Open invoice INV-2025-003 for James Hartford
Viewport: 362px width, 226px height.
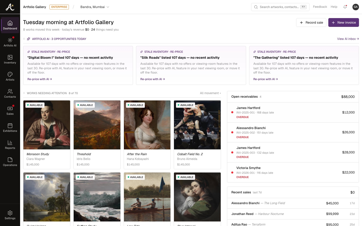point(293,152)
